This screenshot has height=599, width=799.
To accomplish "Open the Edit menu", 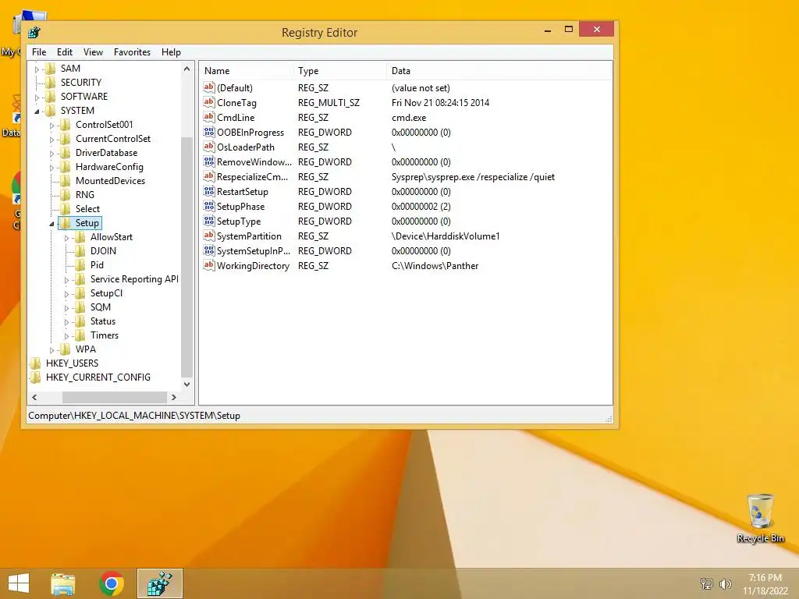I will [x=65, y=52].
